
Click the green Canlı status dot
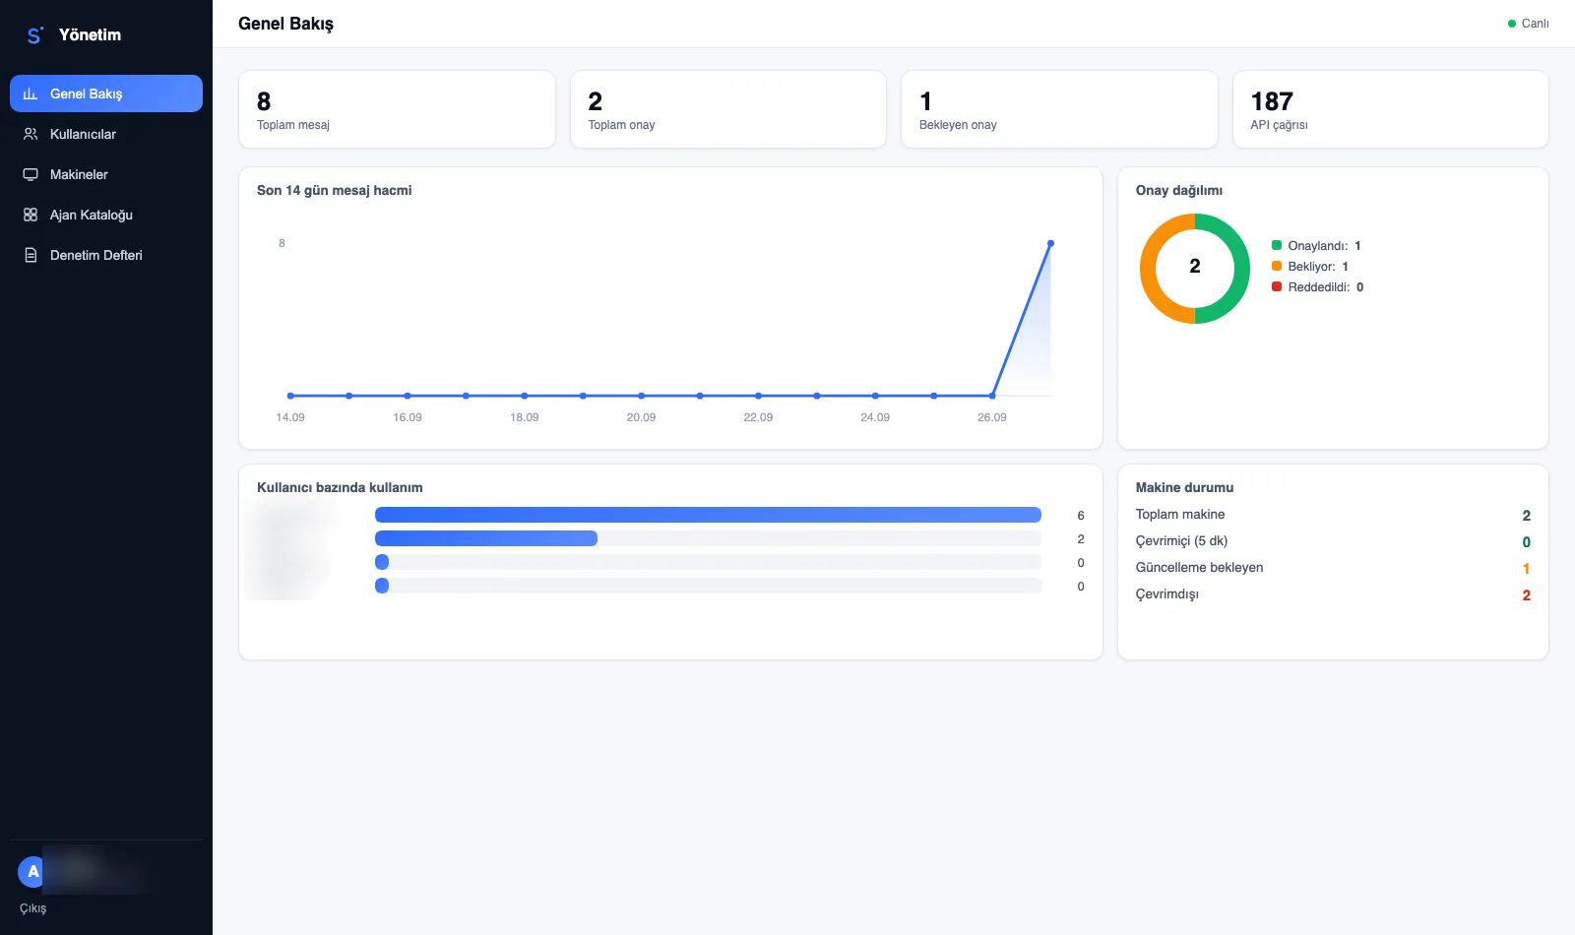[1512, 24]
